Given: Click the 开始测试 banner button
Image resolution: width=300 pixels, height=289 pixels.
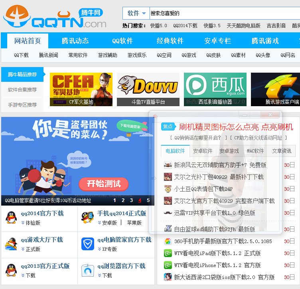Looking at the screenshot, I should coord(103,184).
